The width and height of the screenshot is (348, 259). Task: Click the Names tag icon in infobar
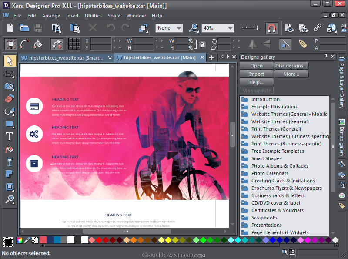click(303, 44)
